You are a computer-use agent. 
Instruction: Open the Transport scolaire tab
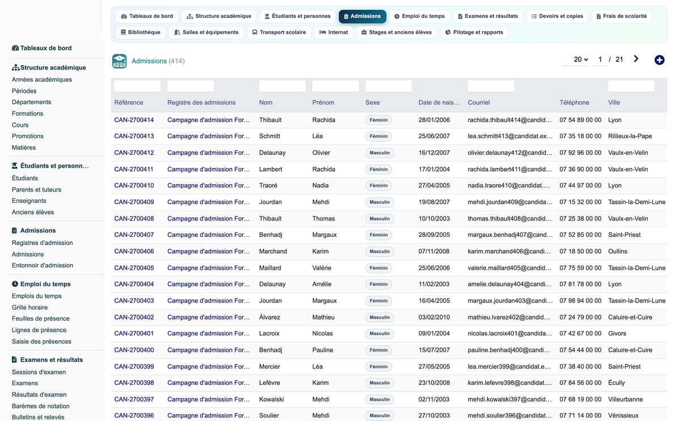pos(279,32)
